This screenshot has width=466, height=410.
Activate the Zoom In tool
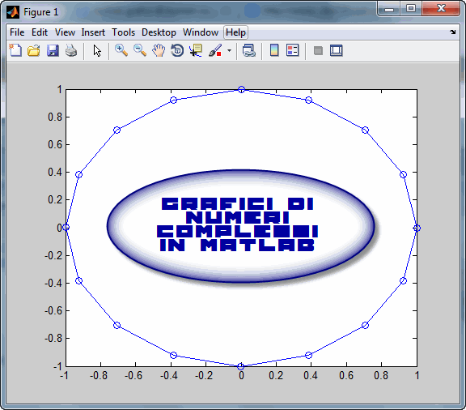(121, 50)
